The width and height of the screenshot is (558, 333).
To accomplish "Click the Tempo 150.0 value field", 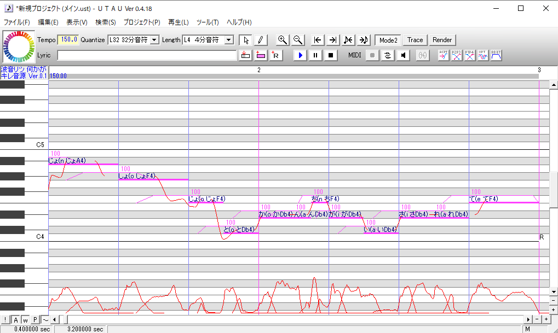I will click(68, 39).
